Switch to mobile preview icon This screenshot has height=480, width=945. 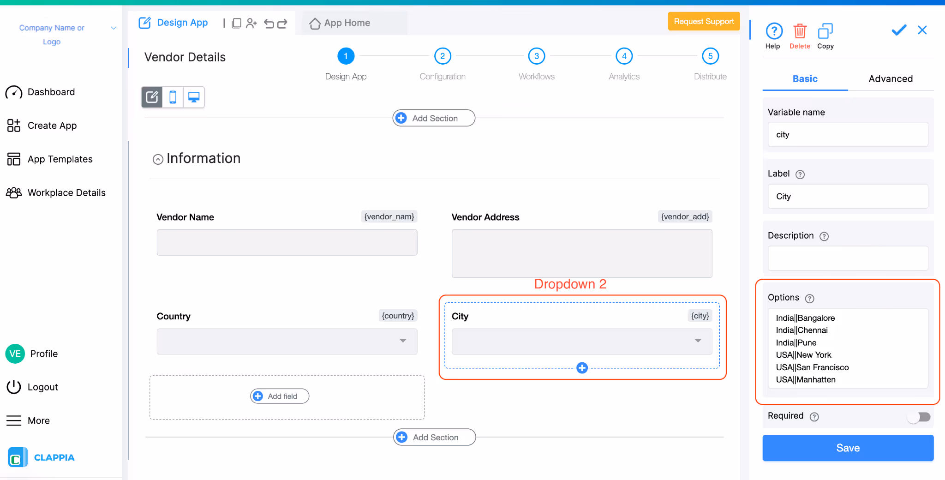click(173, 97)
